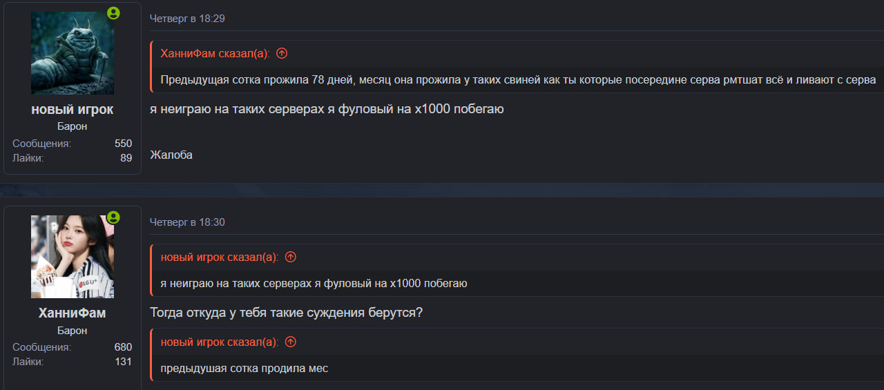Image resolution: width=884 pixels, height=390 pixels.
Task: Open ХанниФам's girl photo avatar
Action: [x=73, y=257]
